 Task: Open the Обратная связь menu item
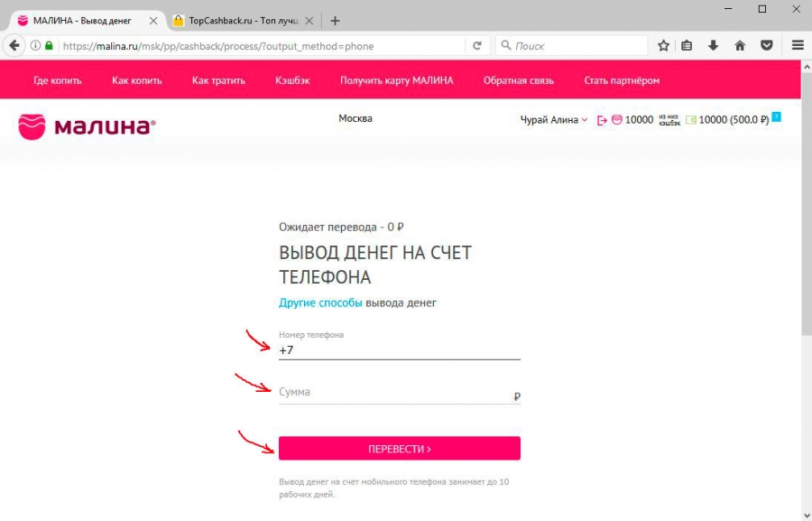[x=519, y=80]
